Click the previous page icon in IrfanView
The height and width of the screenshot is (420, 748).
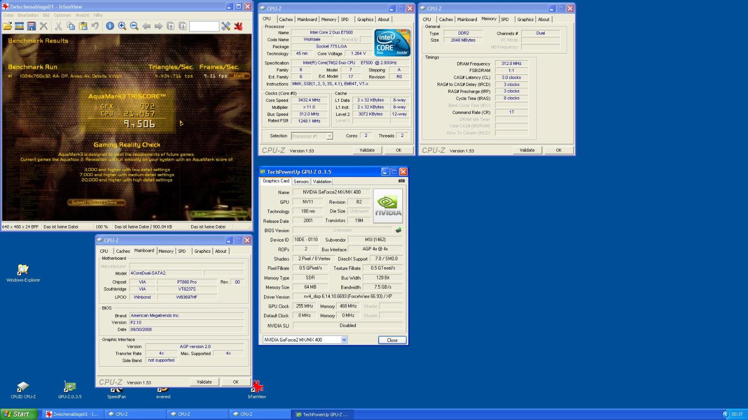pos(171,26)
